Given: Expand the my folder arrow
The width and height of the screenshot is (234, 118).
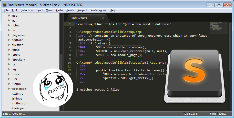Looking at the screenshot, I should click(9, 21).
